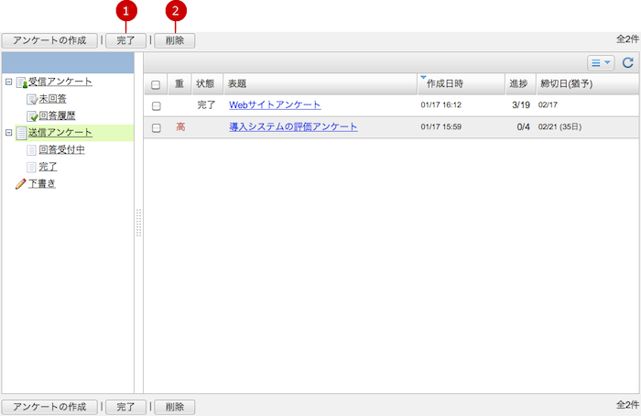This screenshot has height=416, width=641.
Task: Sort by 進捗 column header
Action: coord(520,84)
